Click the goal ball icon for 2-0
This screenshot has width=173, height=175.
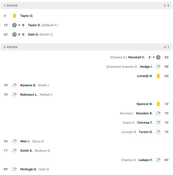pos(14,34)
